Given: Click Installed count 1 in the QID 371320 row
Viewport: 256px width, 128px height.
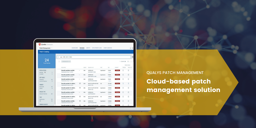Looking at the screenshot, I should [x=128, y=83].
